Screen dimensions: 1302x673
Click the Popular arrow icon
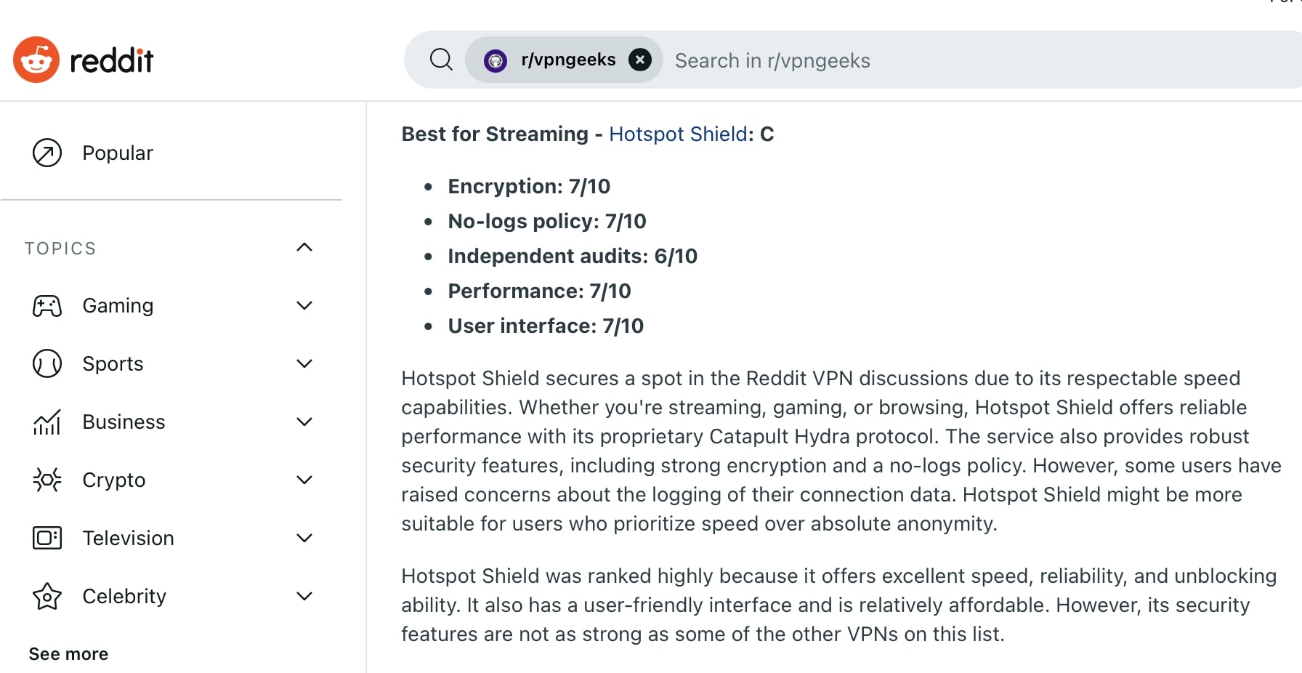(x=47, y=153)
